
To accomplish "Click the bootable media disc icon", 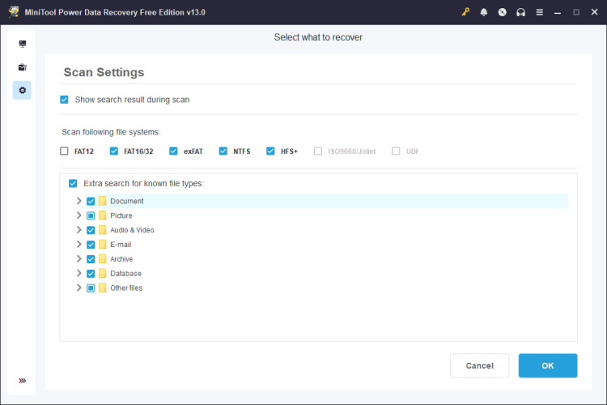I will point(502,12).
